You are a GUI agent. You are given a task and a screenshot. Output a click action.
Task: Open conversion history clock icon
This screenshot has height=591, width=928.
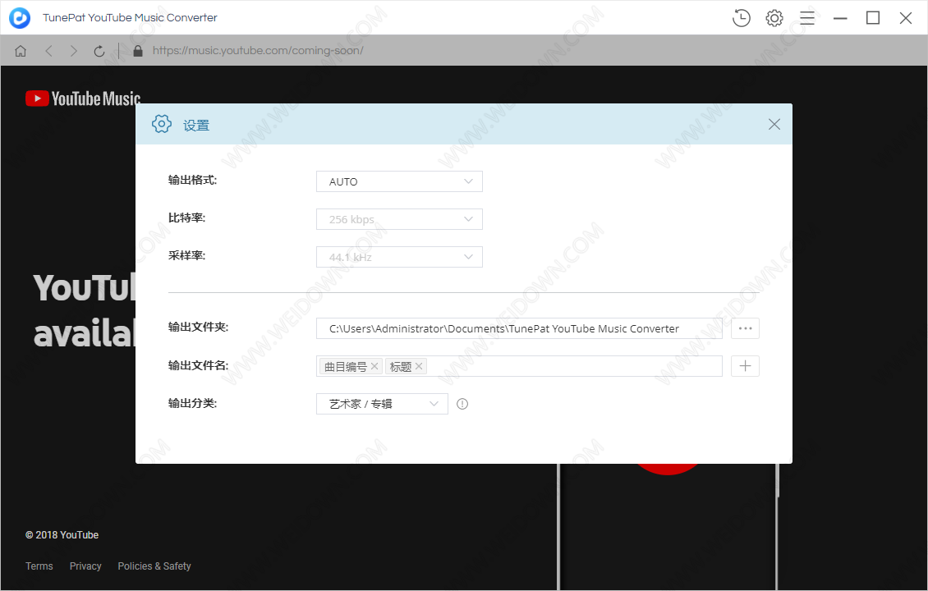[741, 18]
